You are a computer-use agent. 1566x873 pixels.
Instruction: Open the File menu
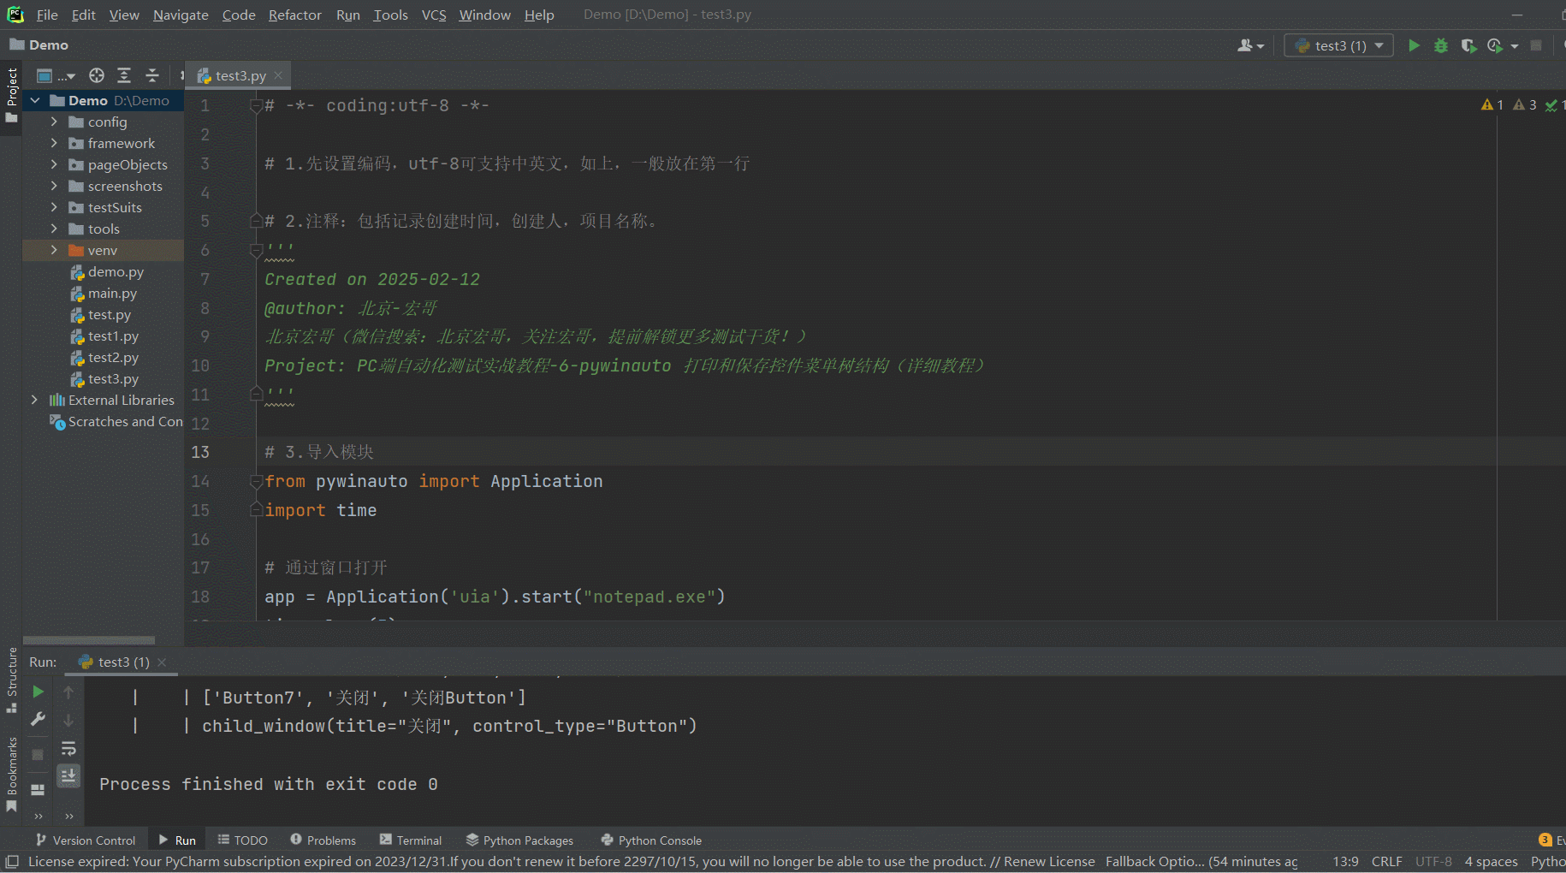pos(47,15)
